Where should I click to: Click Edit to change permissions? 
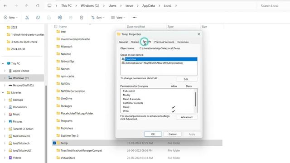pos(186,79)
